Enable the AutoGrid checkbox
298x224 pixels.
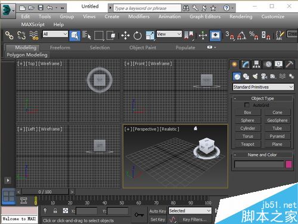point(247,105)
